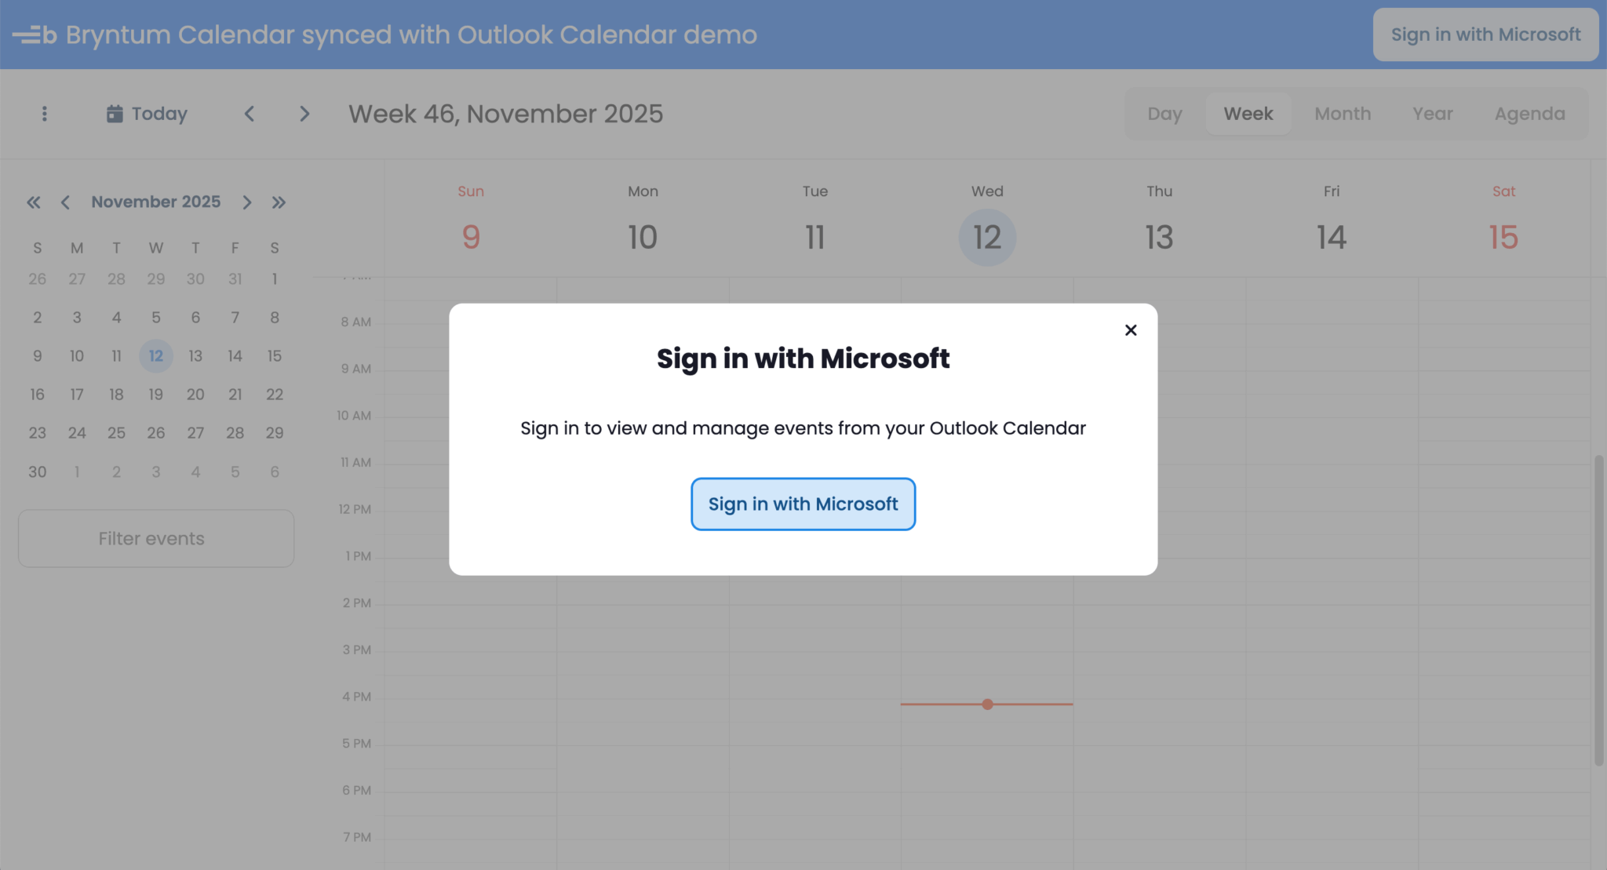The height and width of the screenshot is (870, 1607).
Task: Click the calendar icon on Today button
Action: click(115, 114)
